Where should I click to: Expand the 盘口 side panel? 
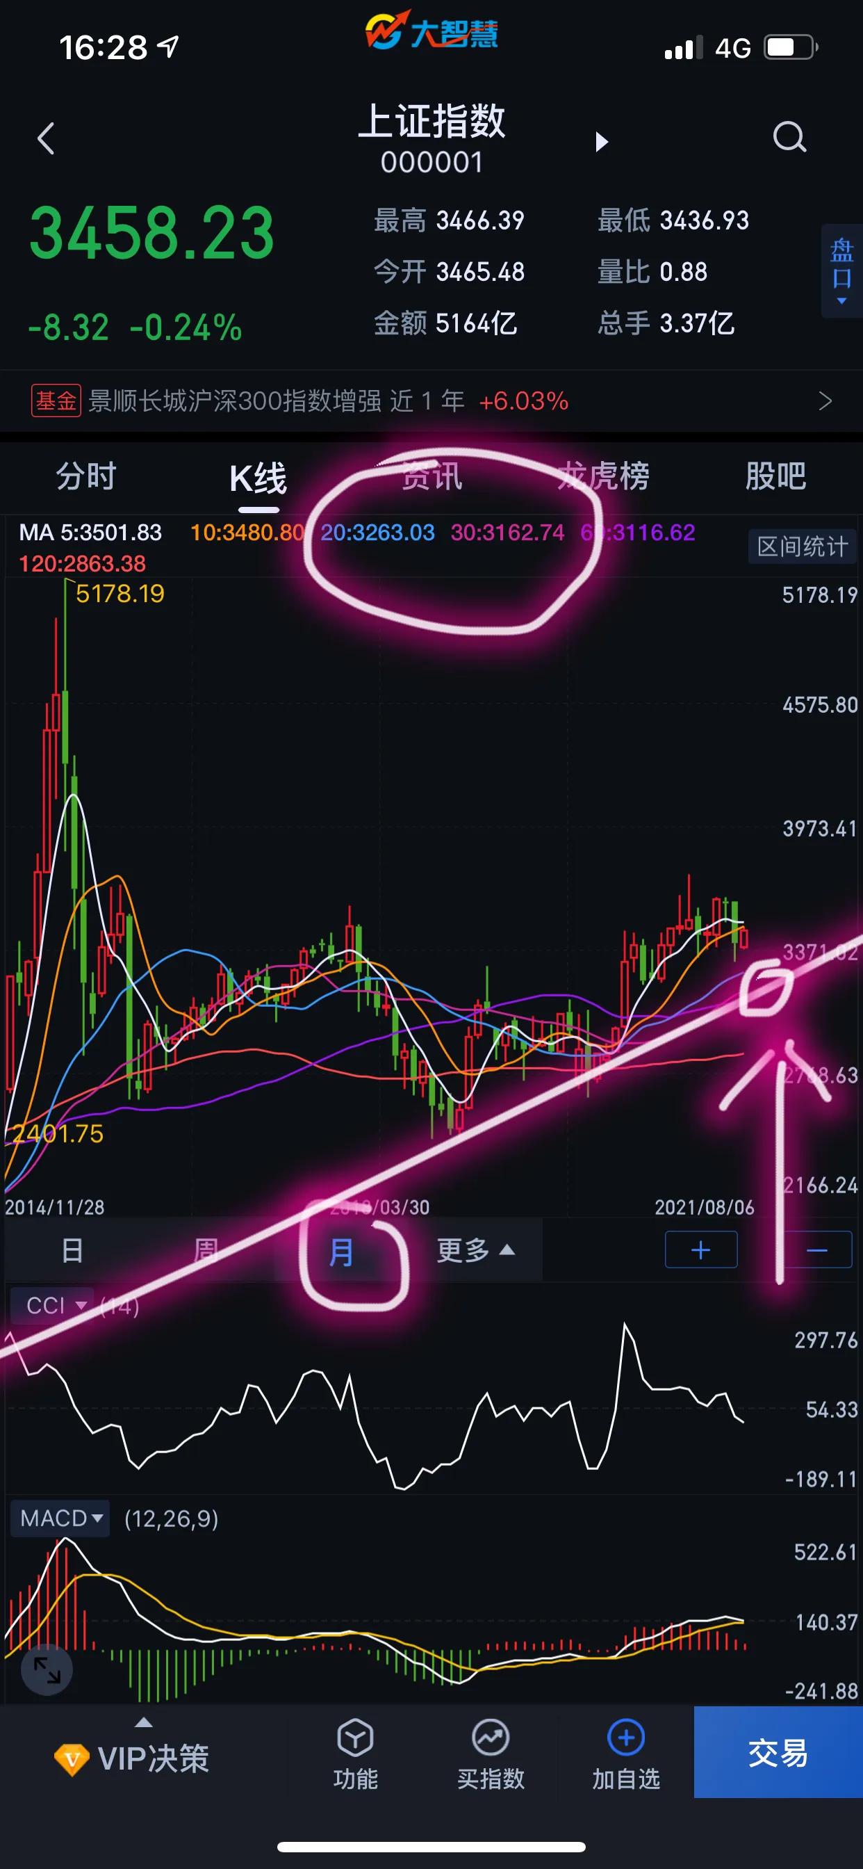pyautogui.click(x=842, y=270)
